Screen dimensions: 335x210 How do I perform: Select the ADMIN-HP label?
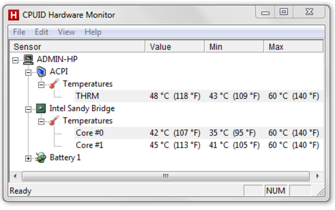[x=57, y=59]
